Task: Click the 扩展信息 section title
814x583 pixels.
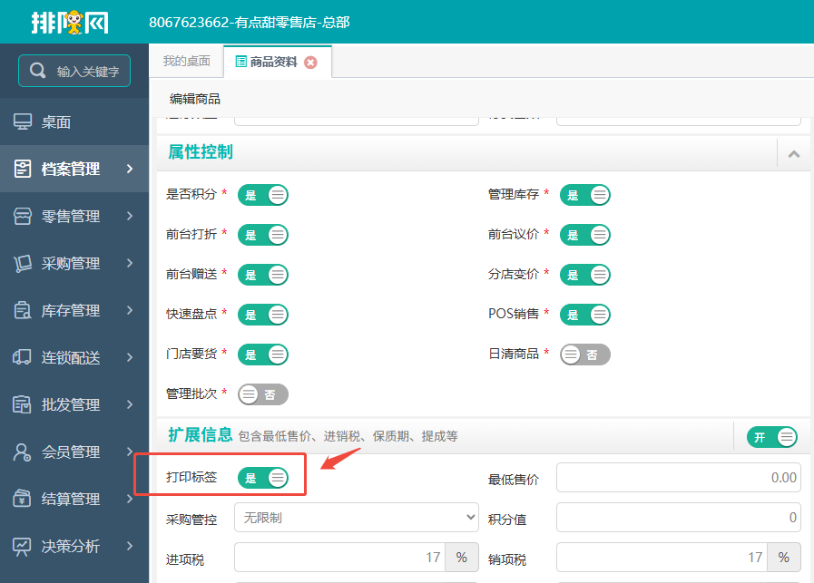Action: 201,434
